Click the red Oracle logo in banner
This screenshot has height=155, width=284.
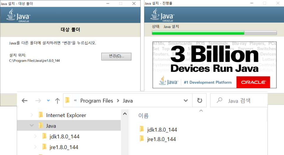[253, 82]
